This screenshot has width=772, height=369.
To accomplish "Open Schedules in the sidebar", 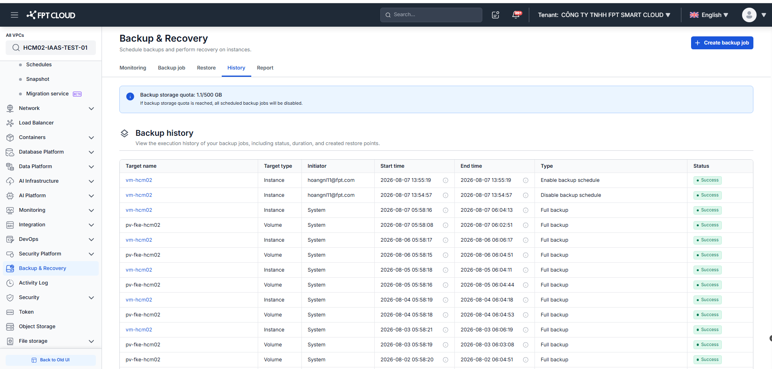I will pyautogui.click(x=39, y=65).
